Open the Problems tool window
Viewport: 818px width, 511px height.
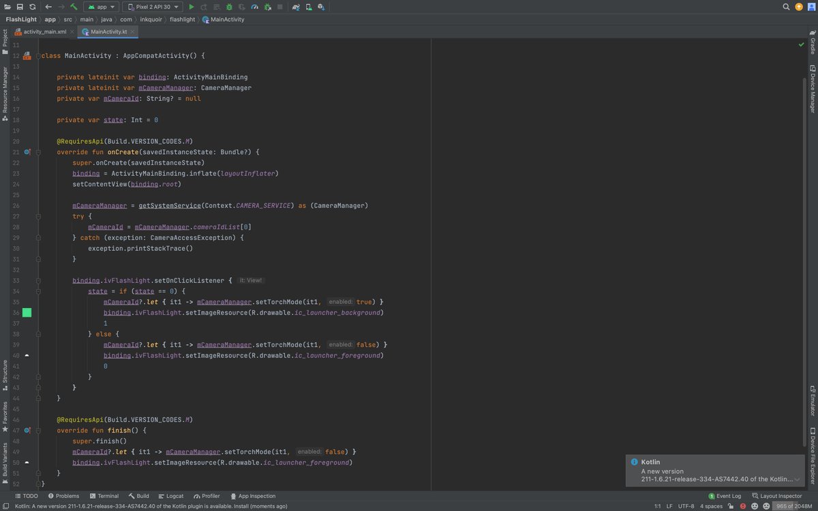63,496
